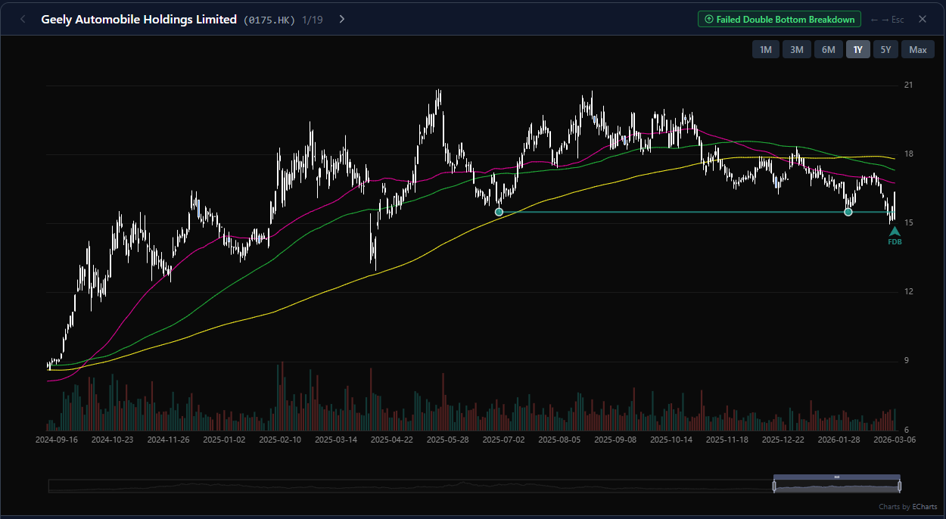
Task: Click the cyan circle marker at the first bottom
Action: pyautogui.click(x=499, y=212)
